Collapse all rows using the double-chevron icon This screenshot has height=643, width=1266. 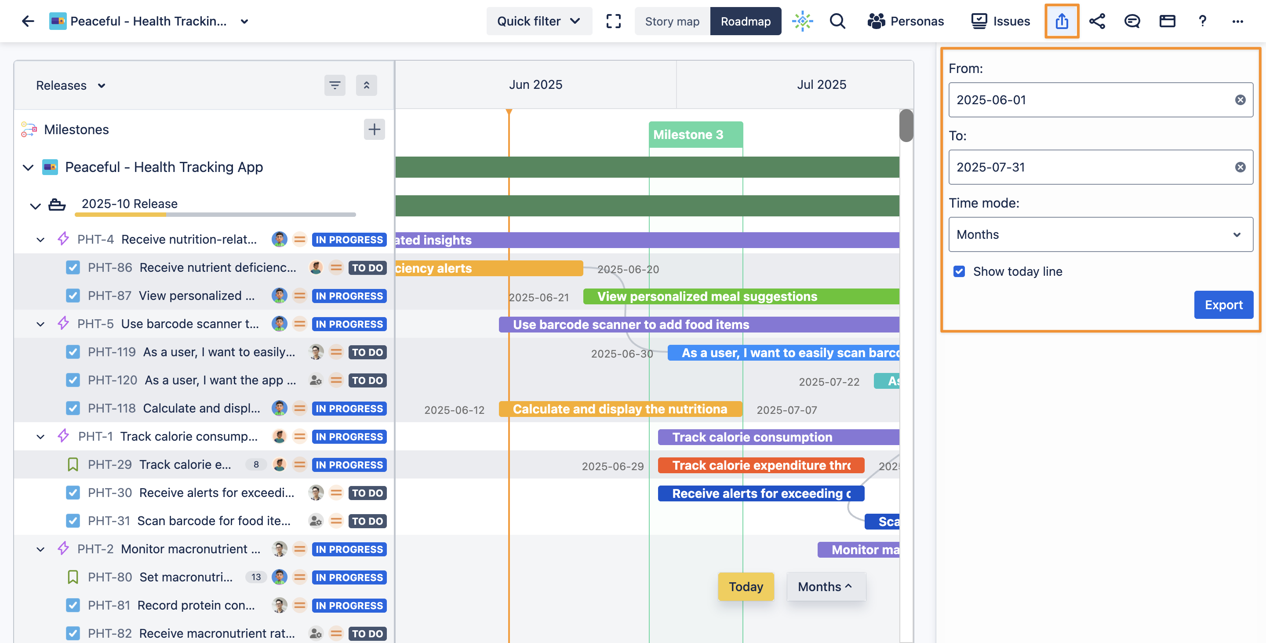point(367,85)
